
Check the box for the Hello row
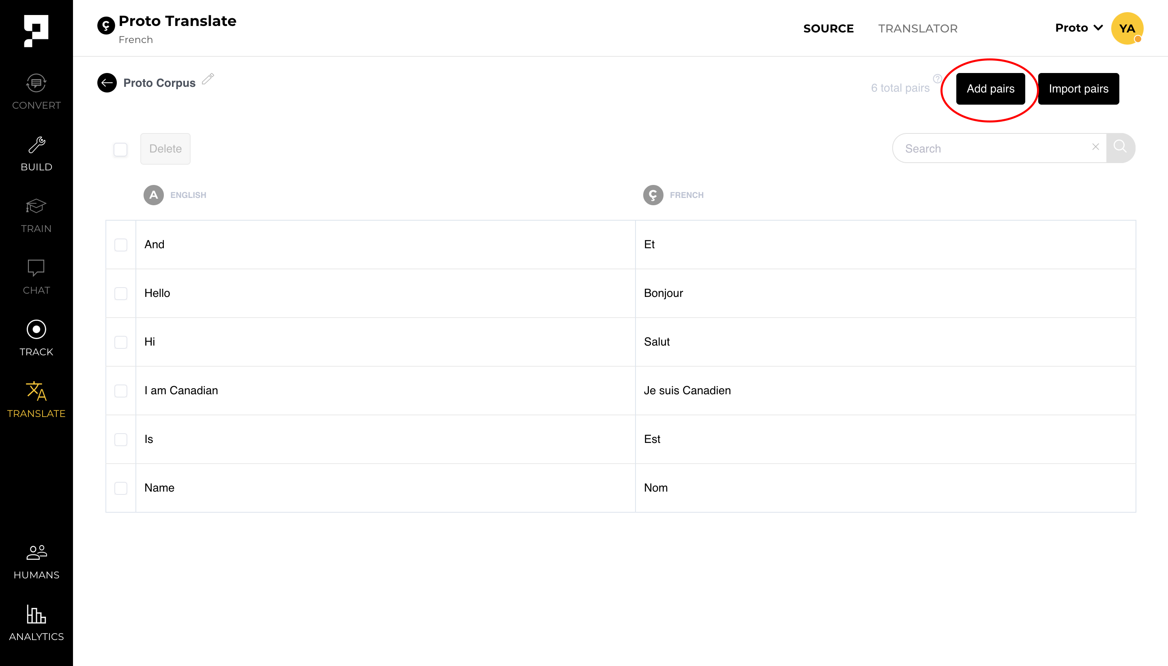click(121, 293)
